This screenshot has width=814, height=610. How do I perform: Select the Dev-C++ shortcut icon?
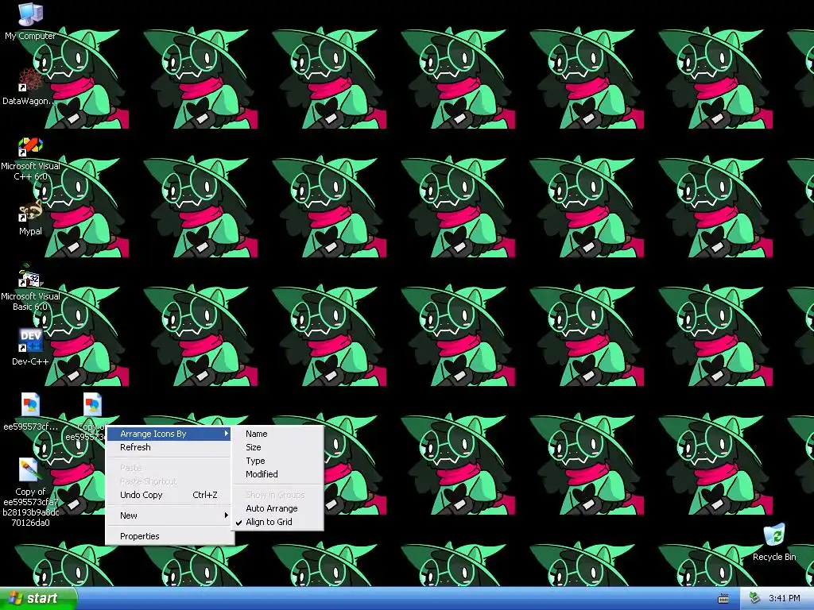click(x=31, y=342)
